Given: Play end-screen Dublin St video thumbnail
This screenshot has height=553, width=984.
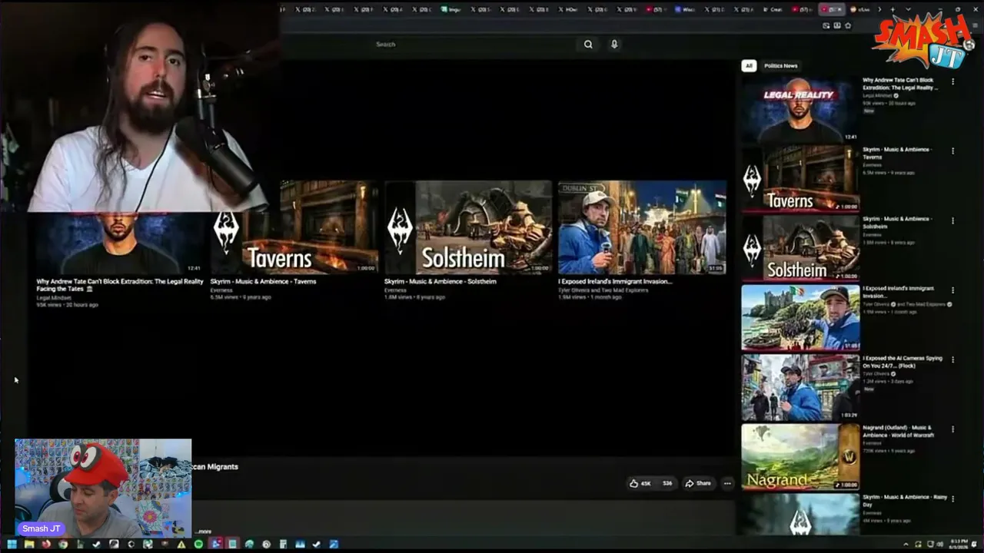Looking at the screenshot, I should (x=642, y=227).
